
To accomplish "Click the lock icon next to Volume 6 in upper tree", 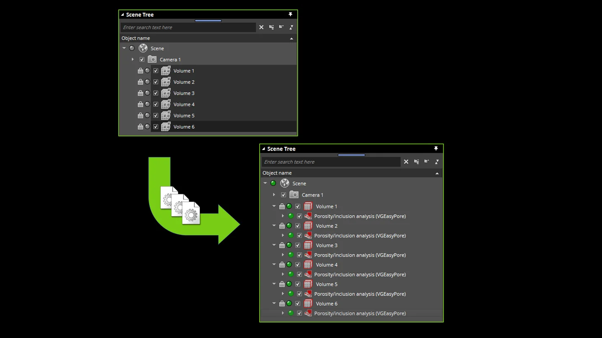I will (140, 126).
